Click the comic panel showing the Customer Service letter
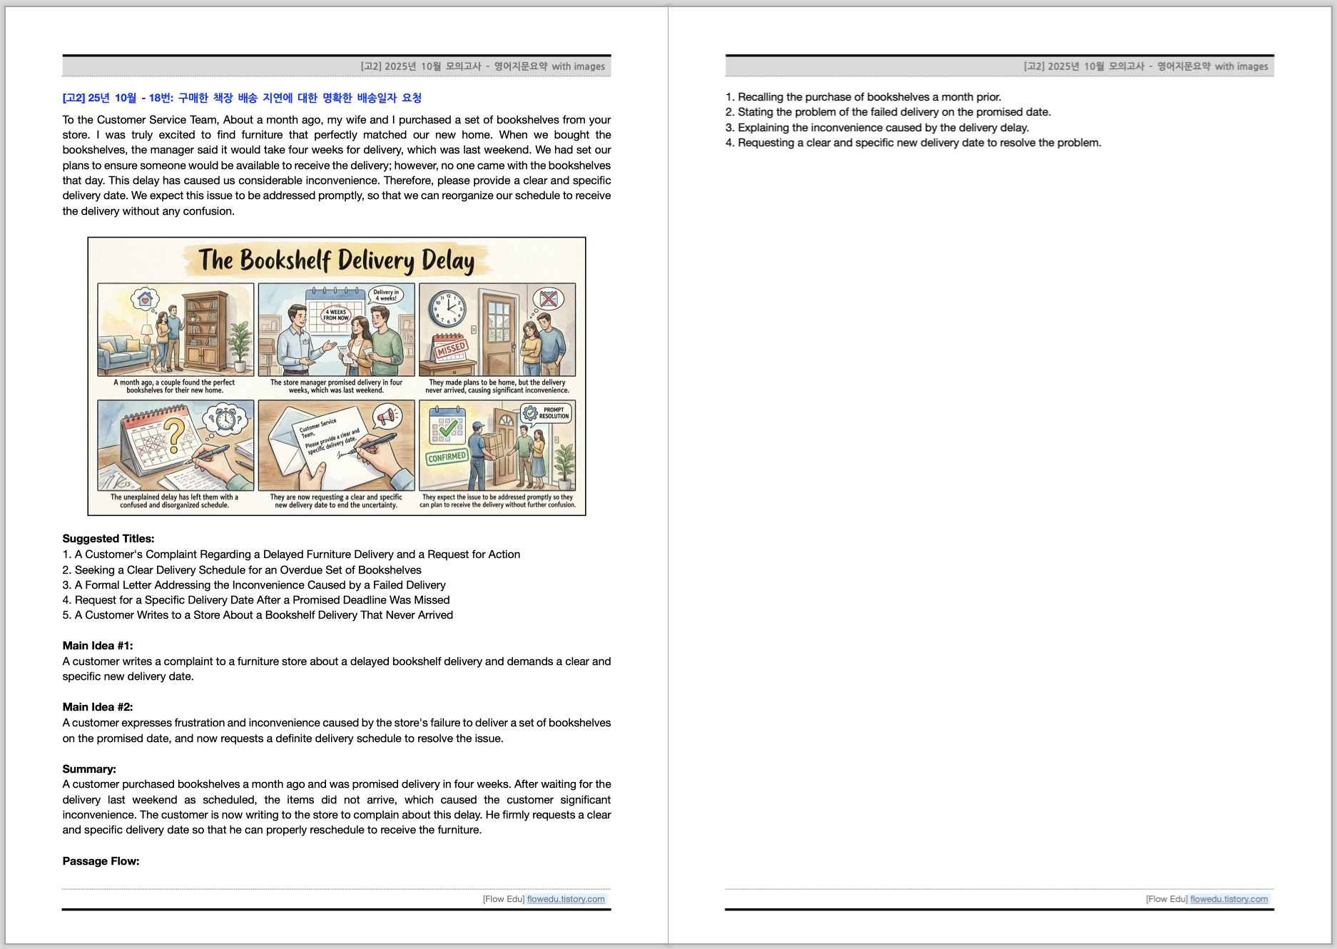The width and height of the screenshot is (1337, 949). pyautogui.click(x=336, y=445)
